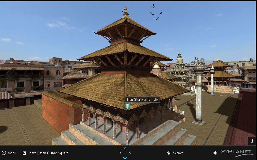
Task: Mute sound with the speaker icon
Action: coord(215,153)
